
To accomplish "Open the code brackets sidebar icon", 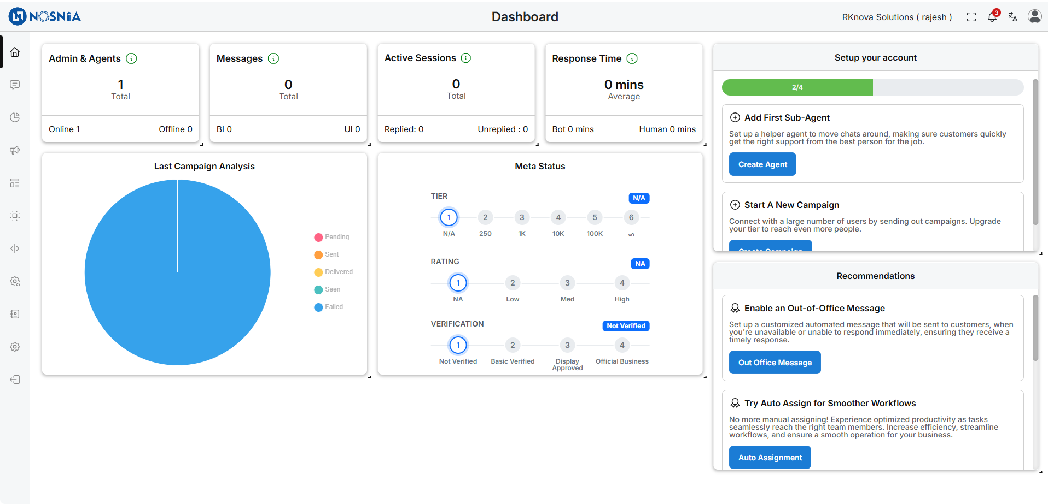I will pos(15,248).
